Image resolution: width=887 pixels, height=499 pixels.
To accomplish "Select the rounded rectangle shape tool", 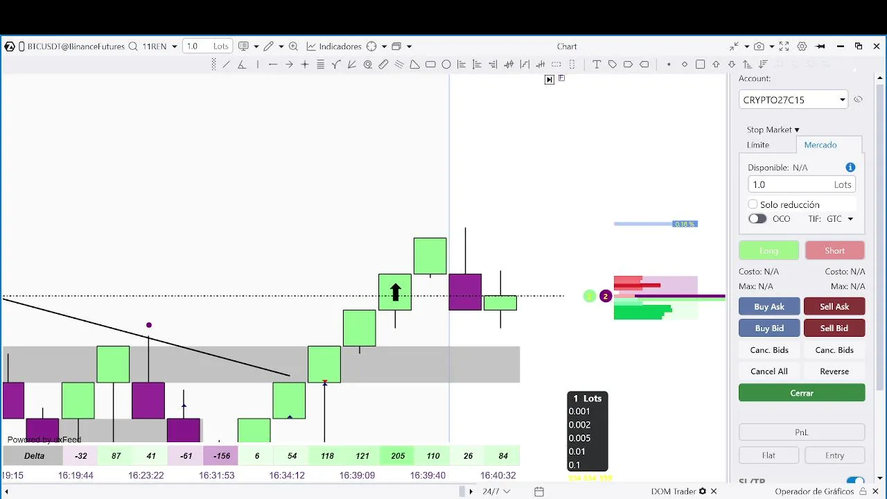I will pyautogui.click(x=430, y=64).
